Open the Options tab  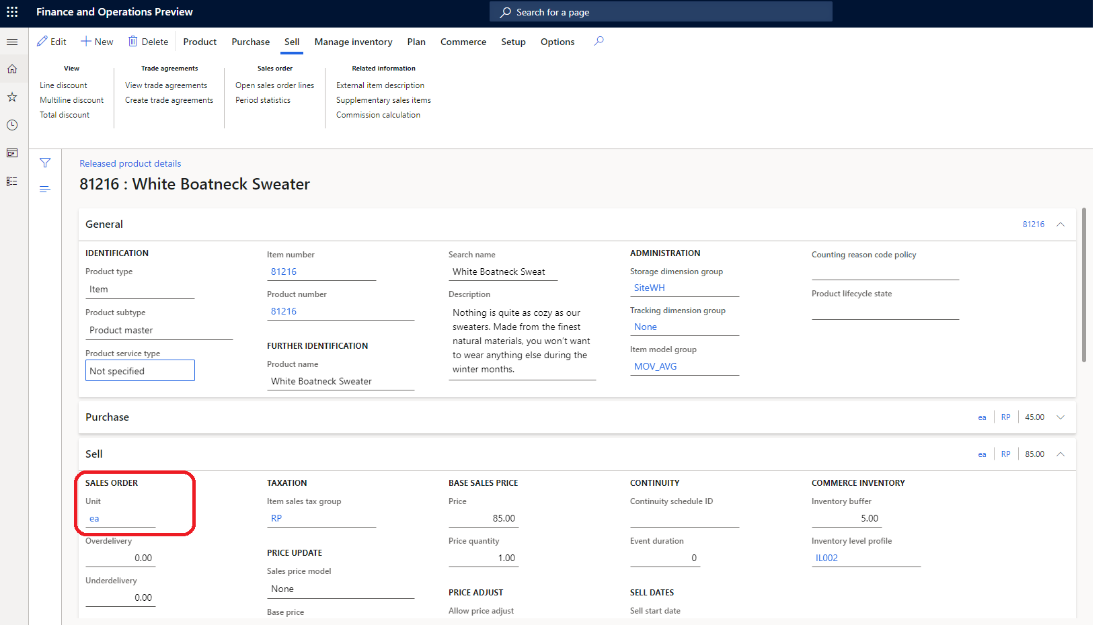pyautogui.click(x=557, y=42)
